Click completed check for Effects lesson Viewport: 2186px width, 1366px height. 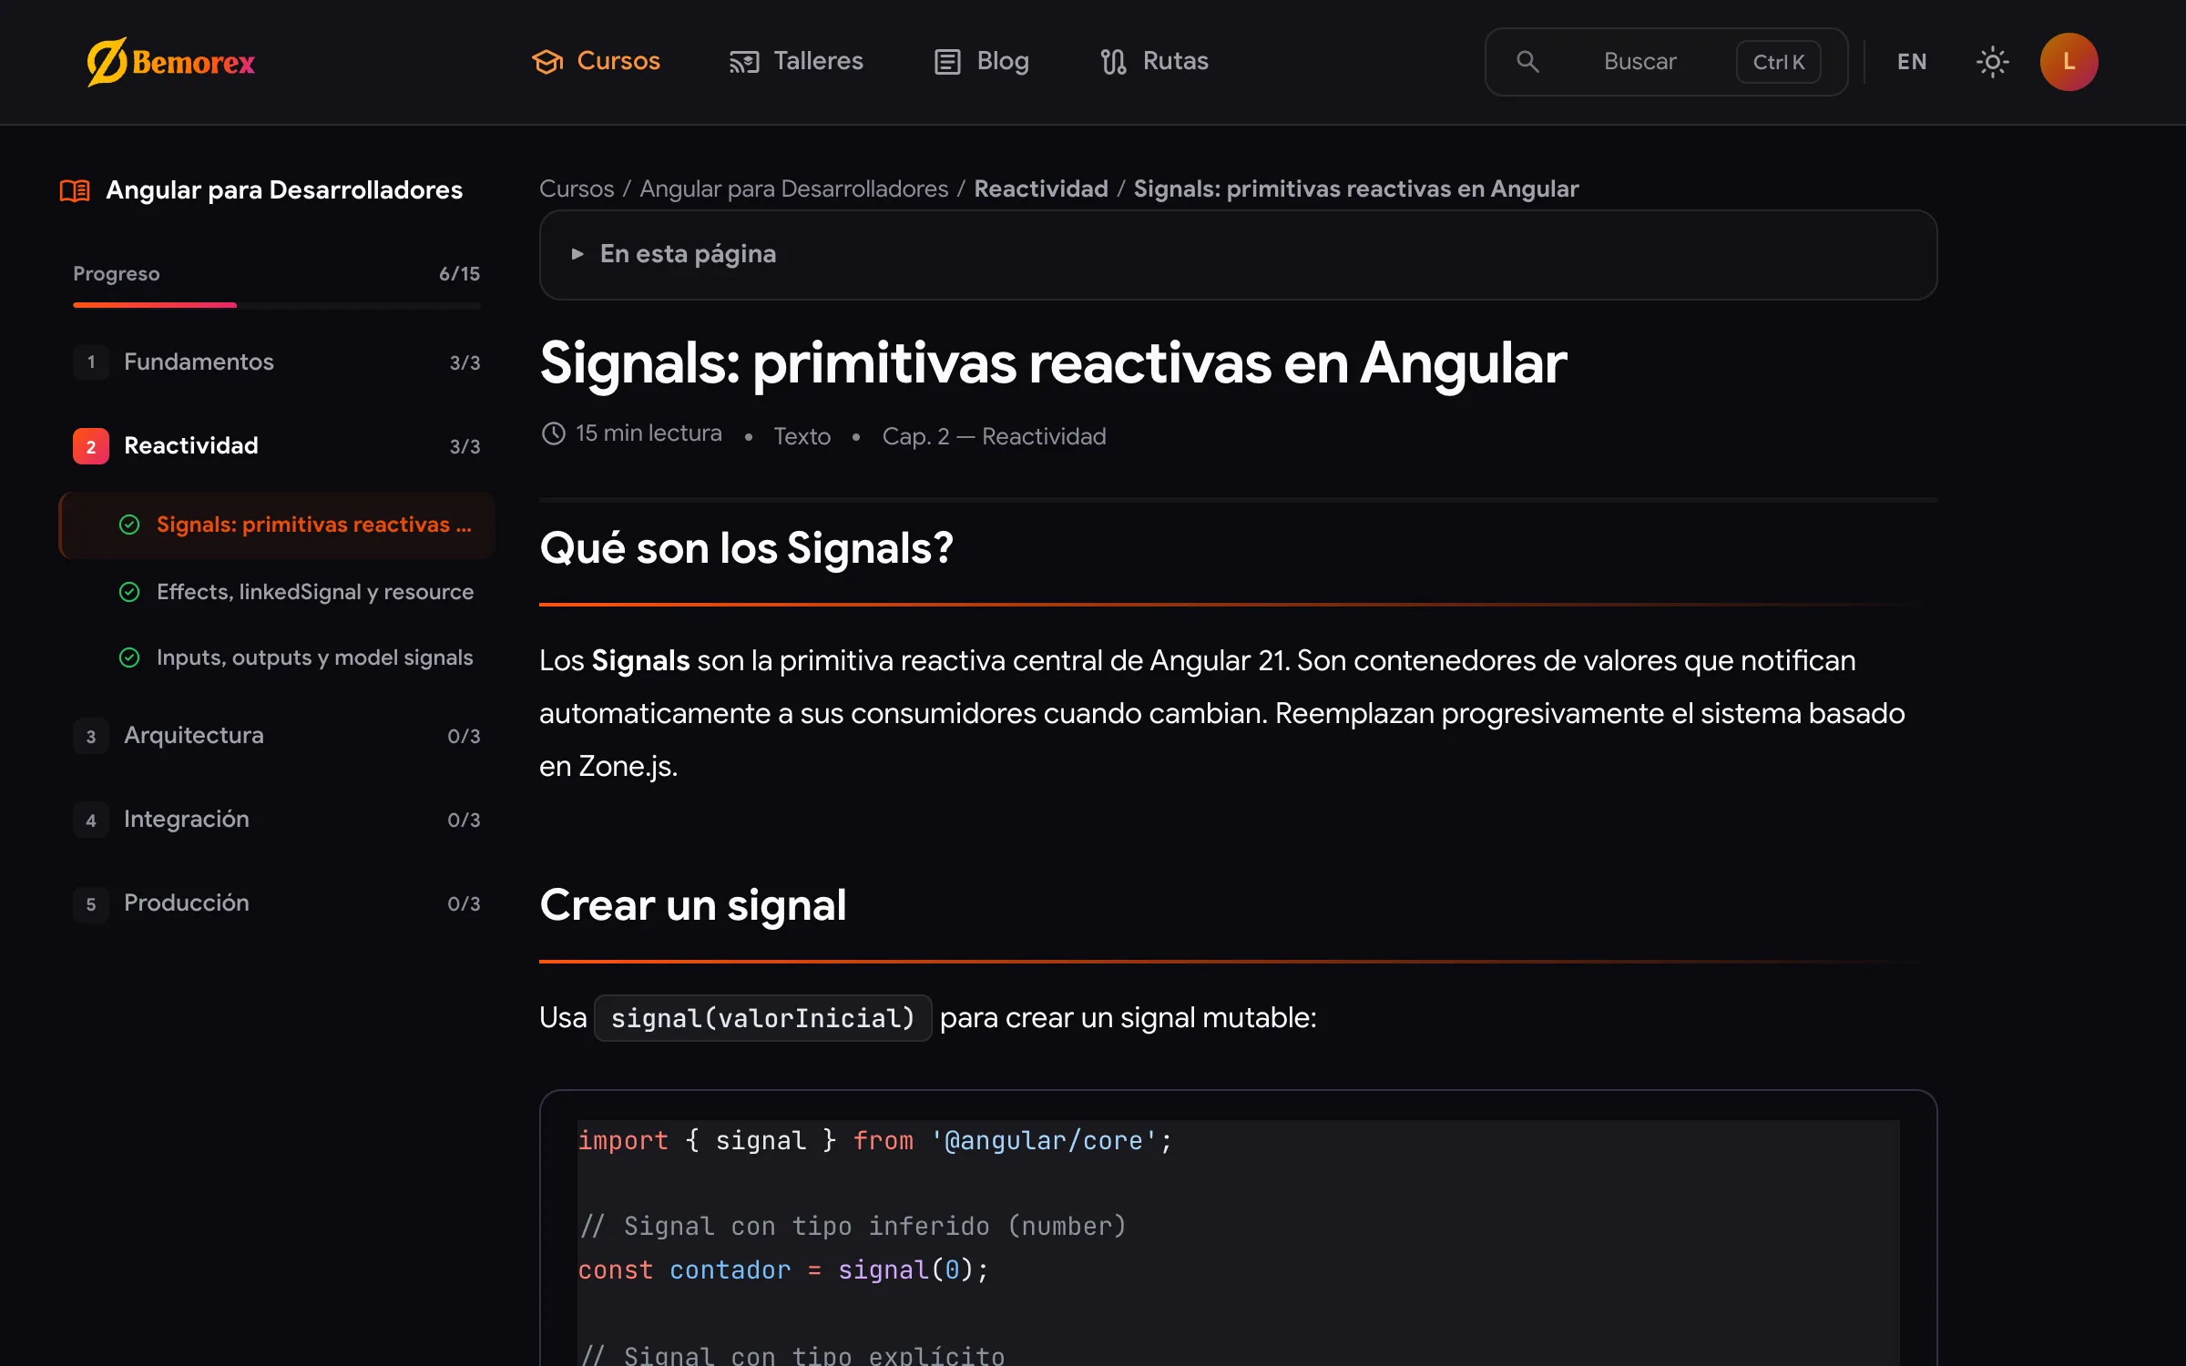click(129, 592)
